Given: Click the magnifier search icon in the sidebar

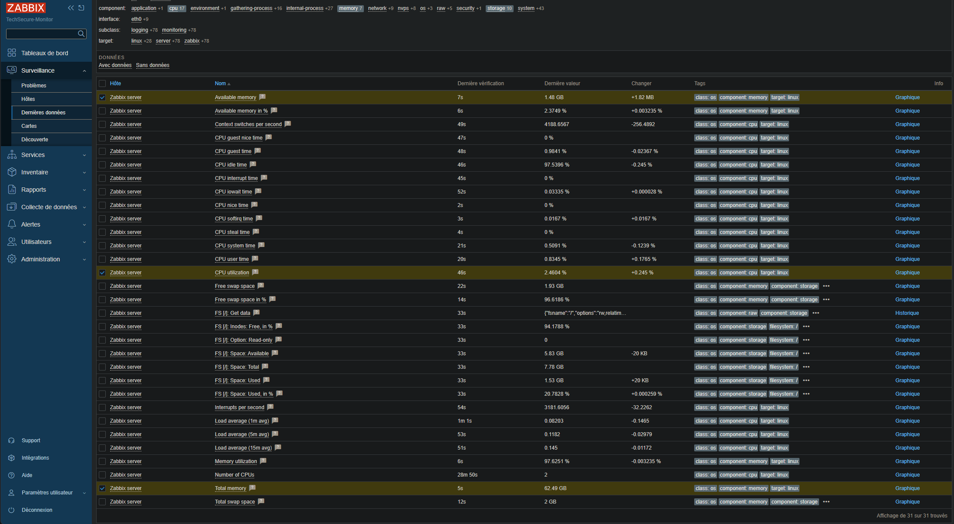Looking at the screenshot, I should [x=81, y=34].
